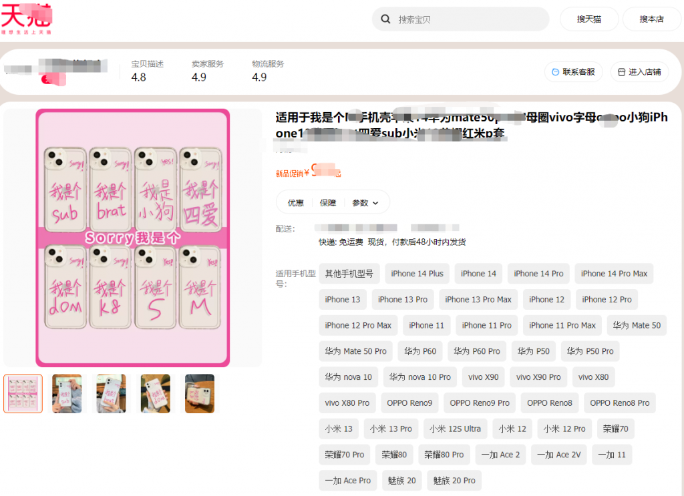Open the main product image

pyautogui.click(x=133, y=238)
